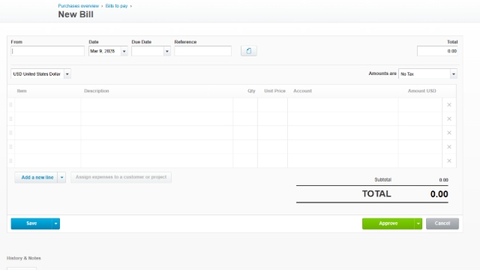Open the Due Date picker dropdown arrow
Viewport: 480px width, 270px height.
click(x=166, y=51)
